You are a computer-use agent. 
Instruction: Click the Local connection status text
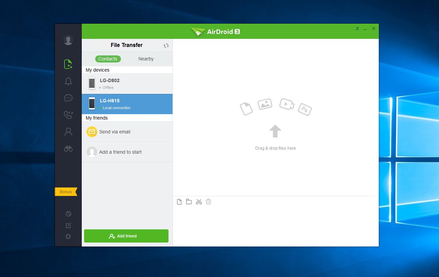tap(117, 108)
